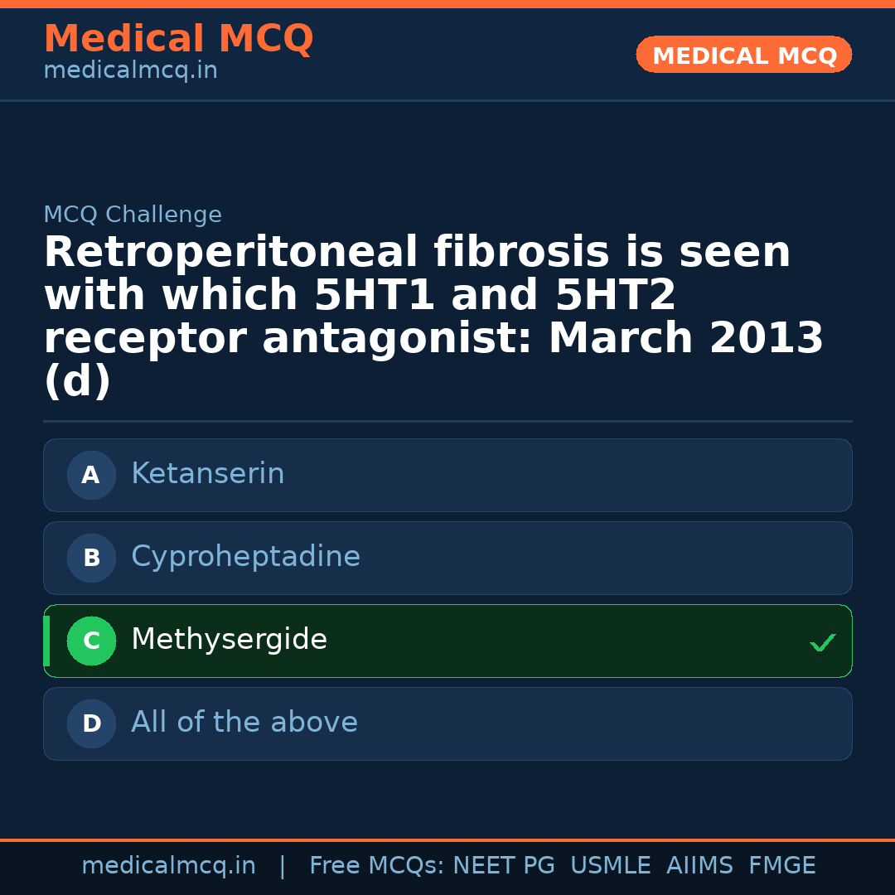Click FMGE in the footer
Screen dimensions: 895x895
pos(781,866)
